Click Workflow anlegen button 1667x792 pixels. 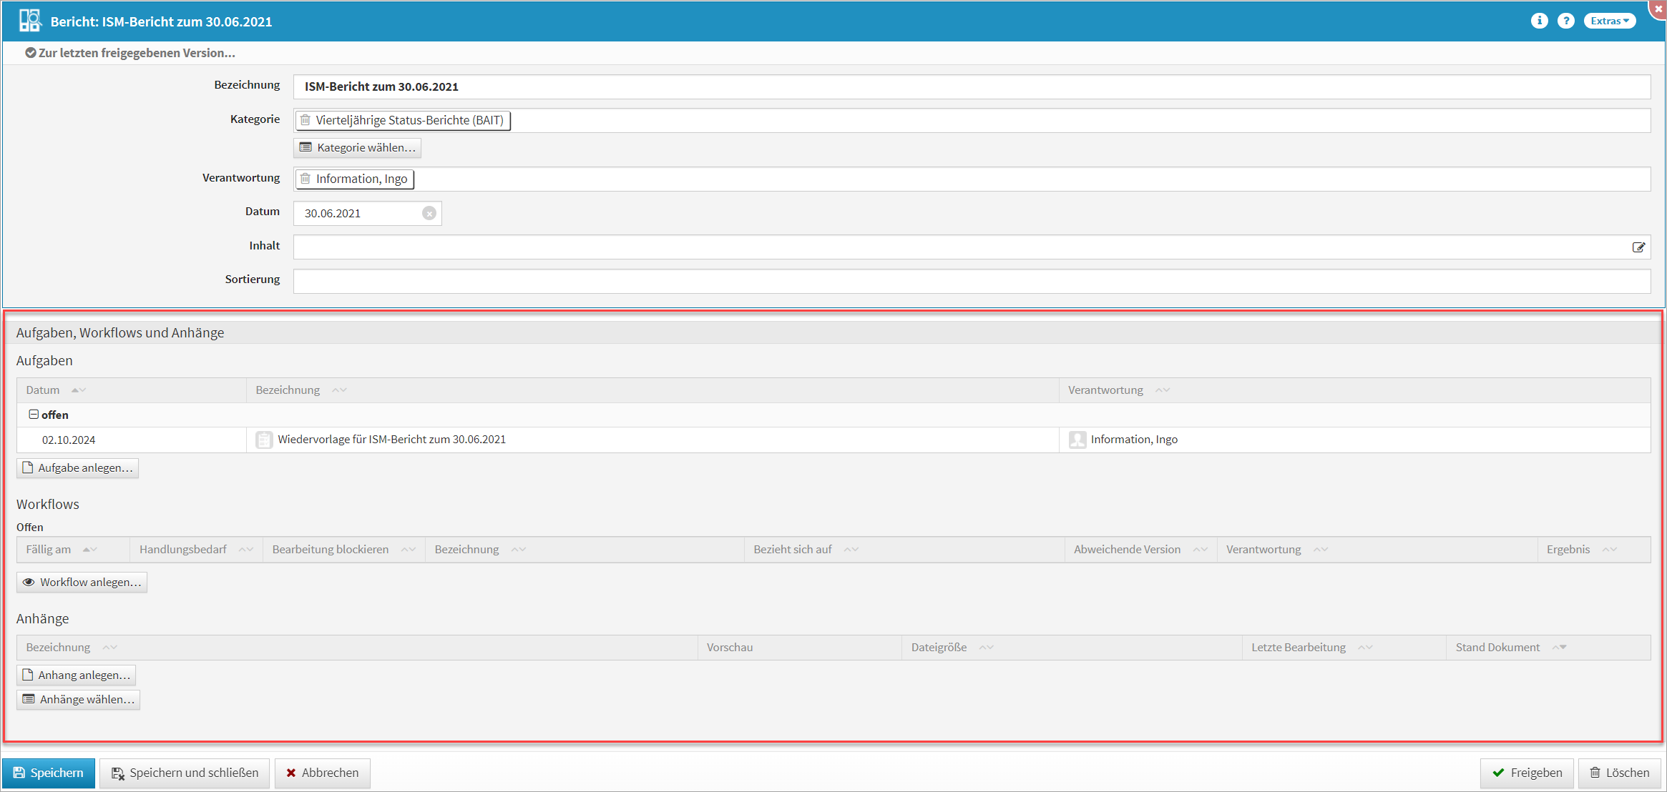(82, 582)
